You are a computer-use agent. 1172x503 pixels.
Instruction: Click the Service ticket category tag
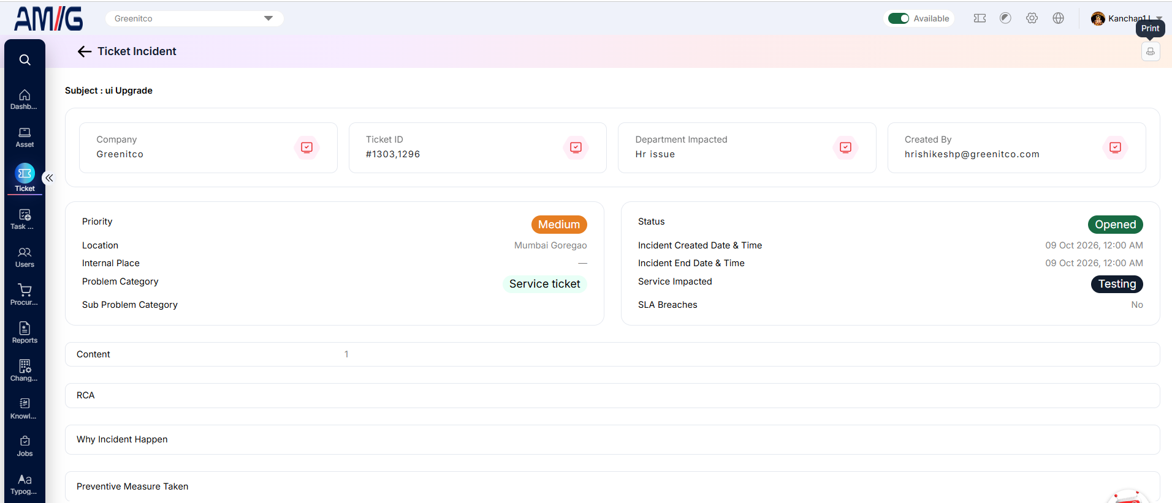point(545,284)
